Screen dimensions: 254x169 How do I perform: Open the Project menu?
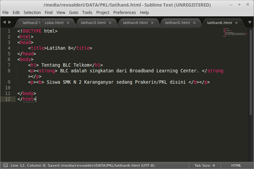(x=103, y=12)
